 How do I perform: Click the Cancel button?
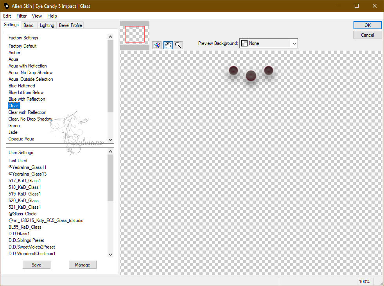coord(367,35)
